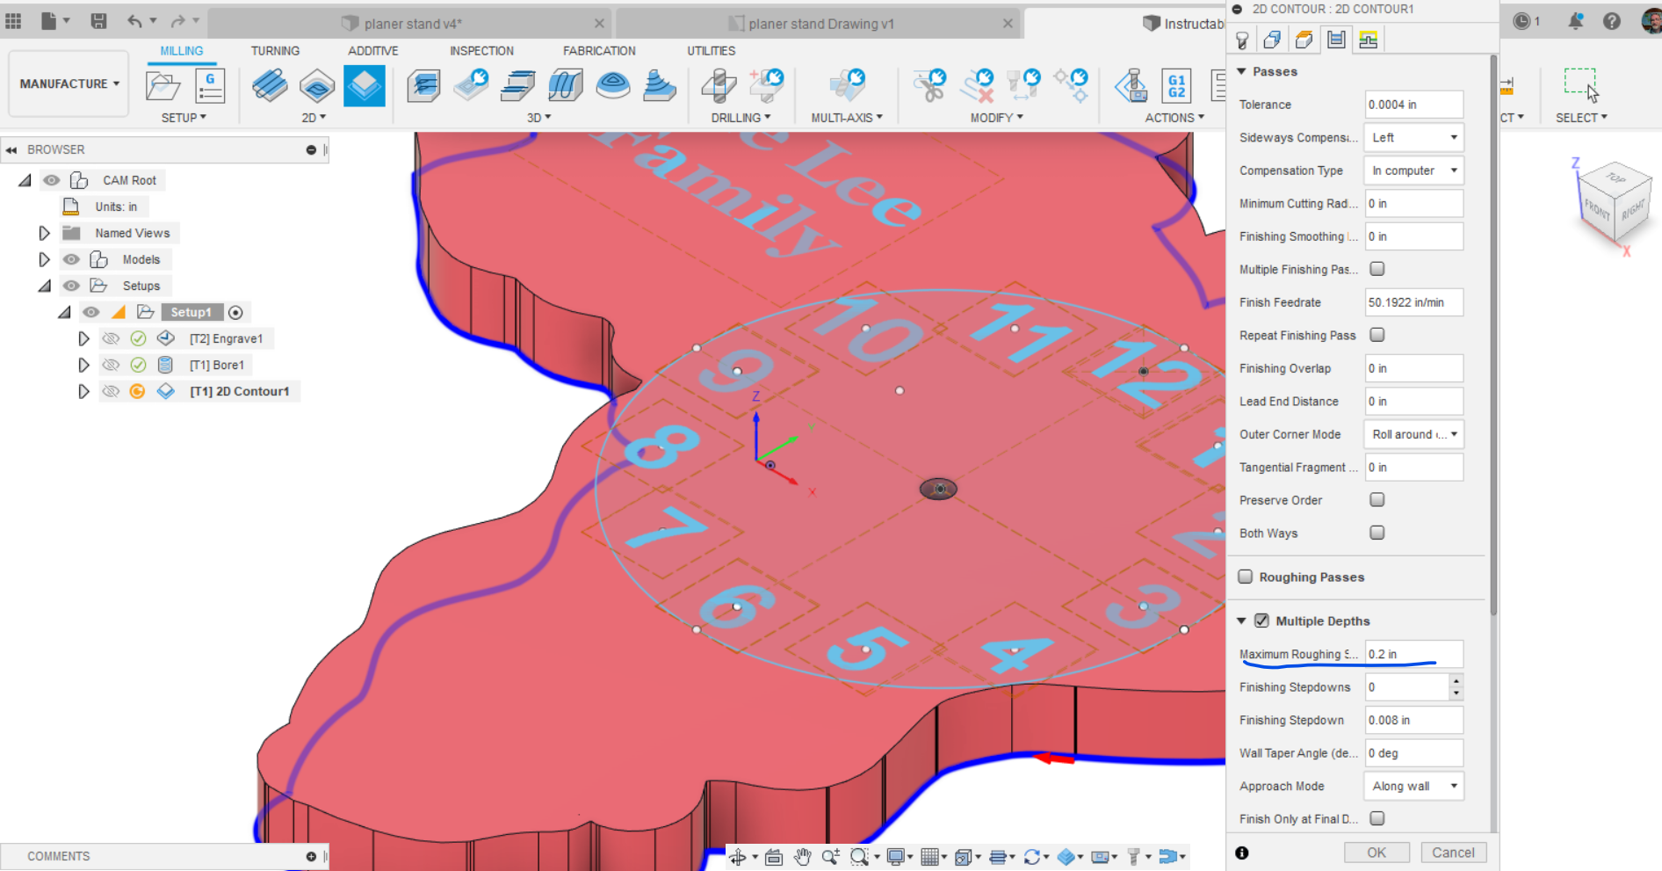This screenshot has height=871, width=1662.
Task: Open the Tool tab in the 2D Contour dialog
Action: (x=1241, y=39)
